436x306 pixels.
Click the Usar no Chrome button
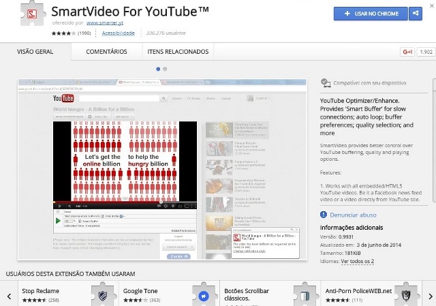tap(371, 14)
